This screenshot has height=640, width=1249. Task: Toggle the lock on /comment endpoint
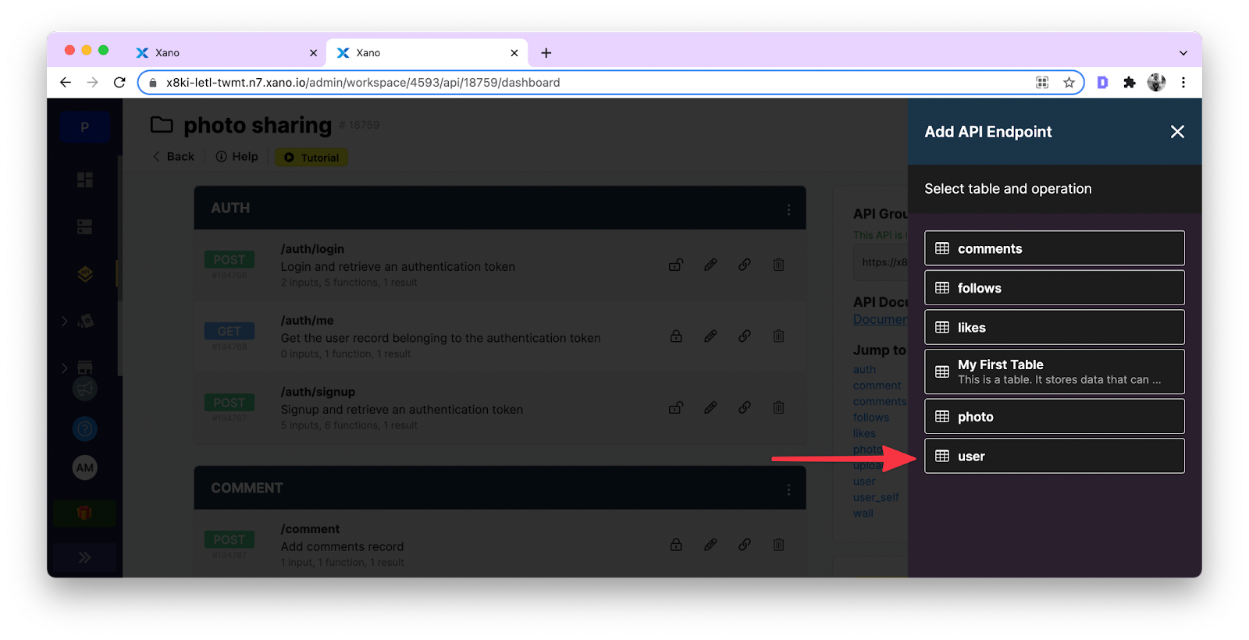[x=676, y=545]
